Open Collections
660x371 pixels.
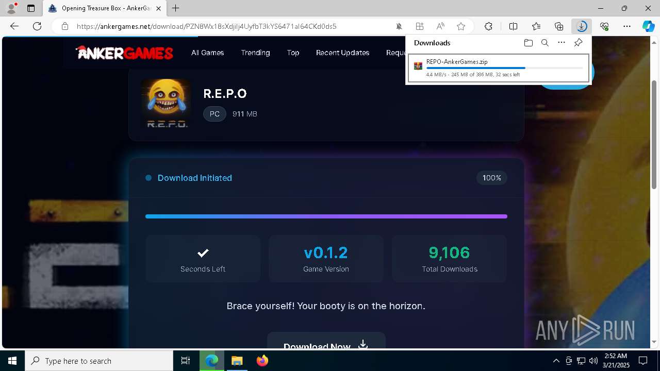(x=559, y=26)
